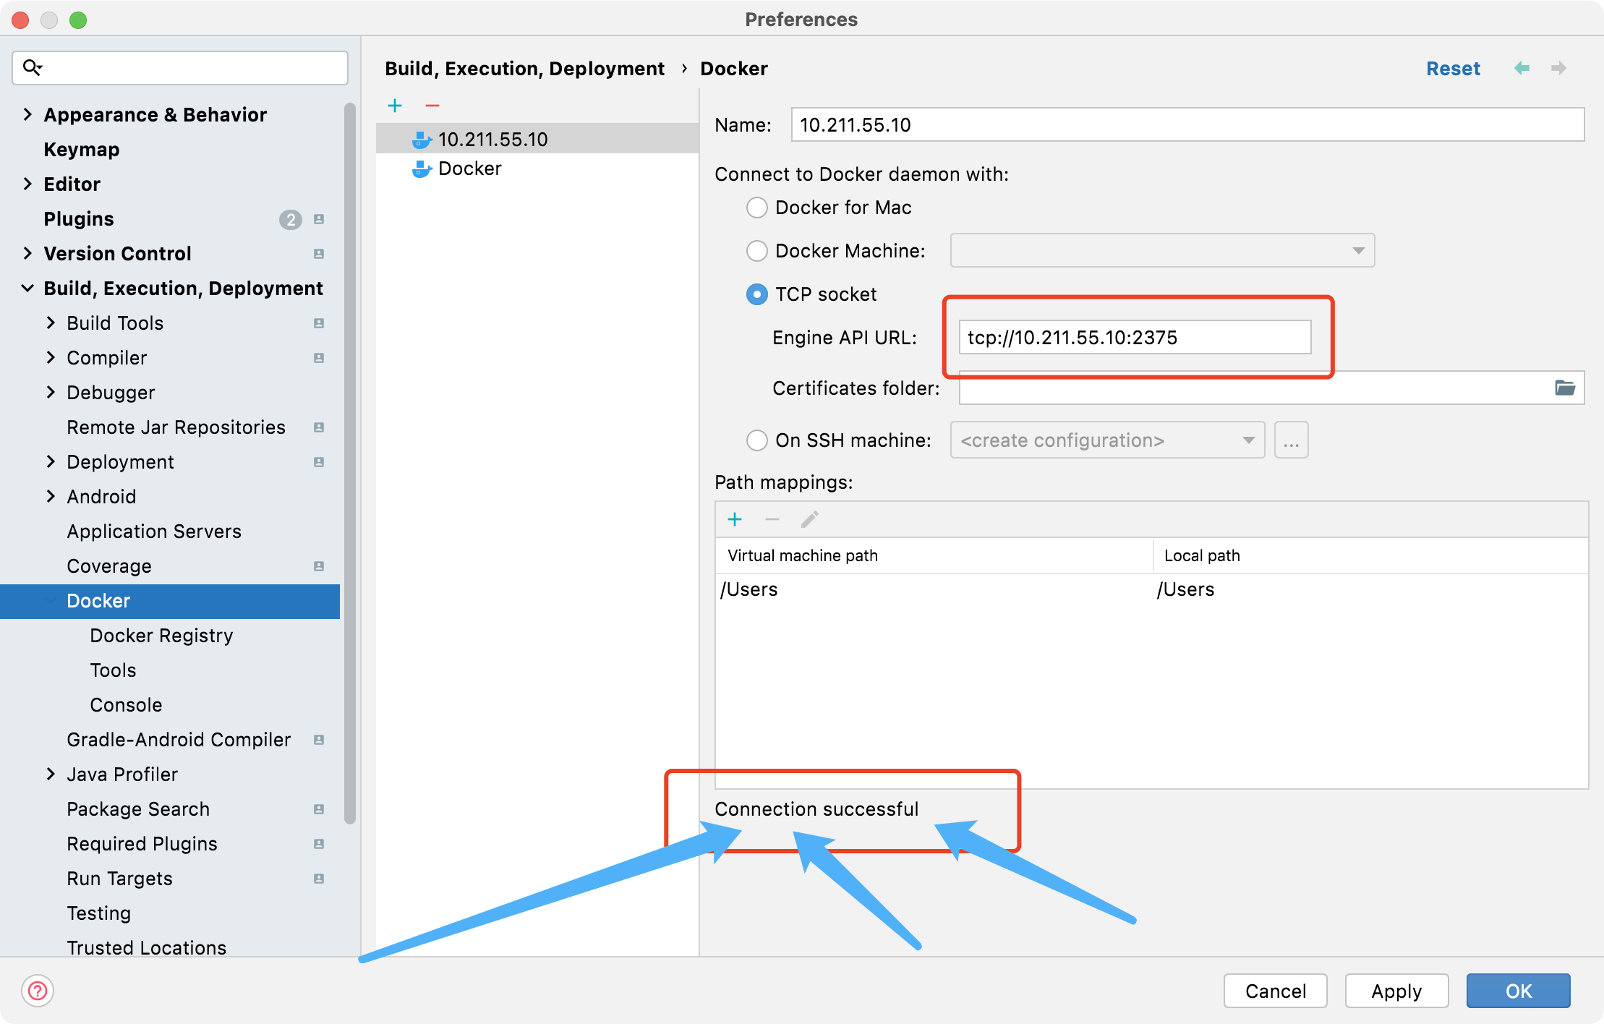Click the Cancel button
This screenshot has height=1024, width=1604.
tap(1276, 991)
